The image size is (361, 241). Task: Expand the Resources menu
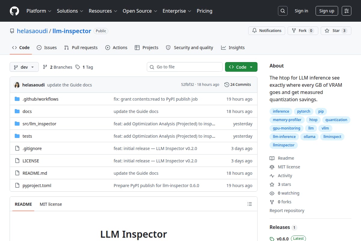(103, 11)
